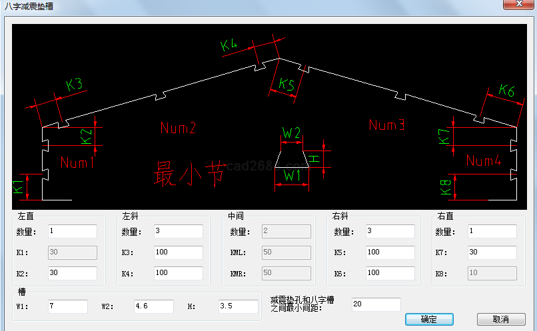This screenshot has width=537, height=331.
Task: Focus the groove W1 width field
Action: [67, 306]
